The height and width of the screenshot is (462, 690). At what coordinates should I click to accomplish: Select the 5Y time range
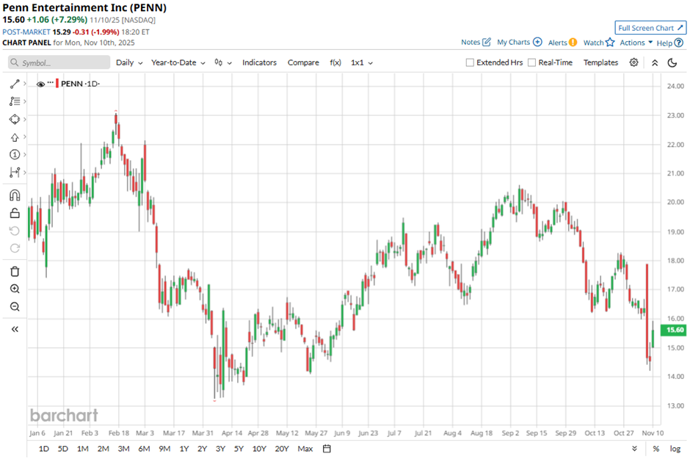239,449
